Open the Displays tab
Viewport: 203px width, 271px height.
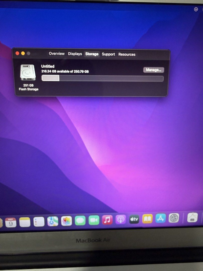[x=75, y=54]
